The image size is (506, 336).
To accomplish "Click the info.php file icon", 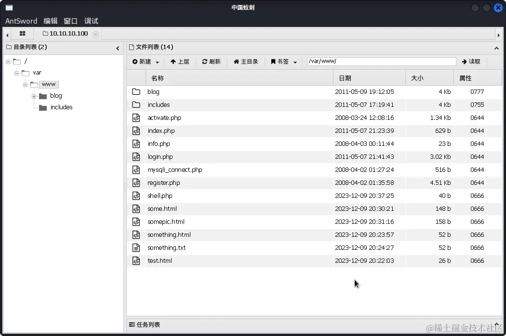I will [136, 143].
